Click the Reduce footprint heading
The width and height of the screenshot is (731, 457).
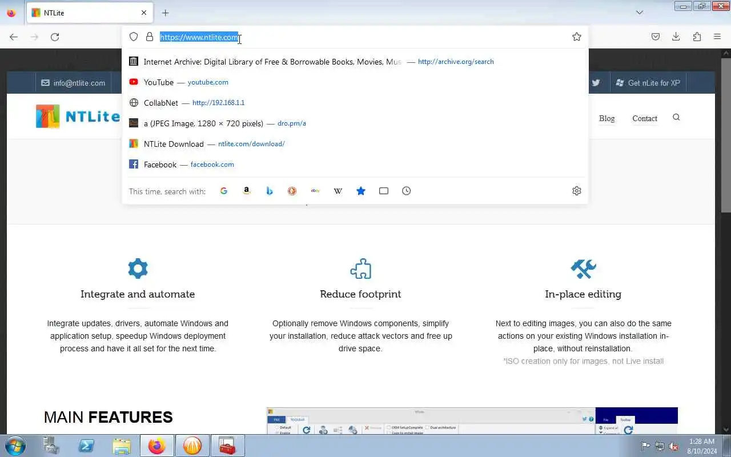click(x=360, y=294)
